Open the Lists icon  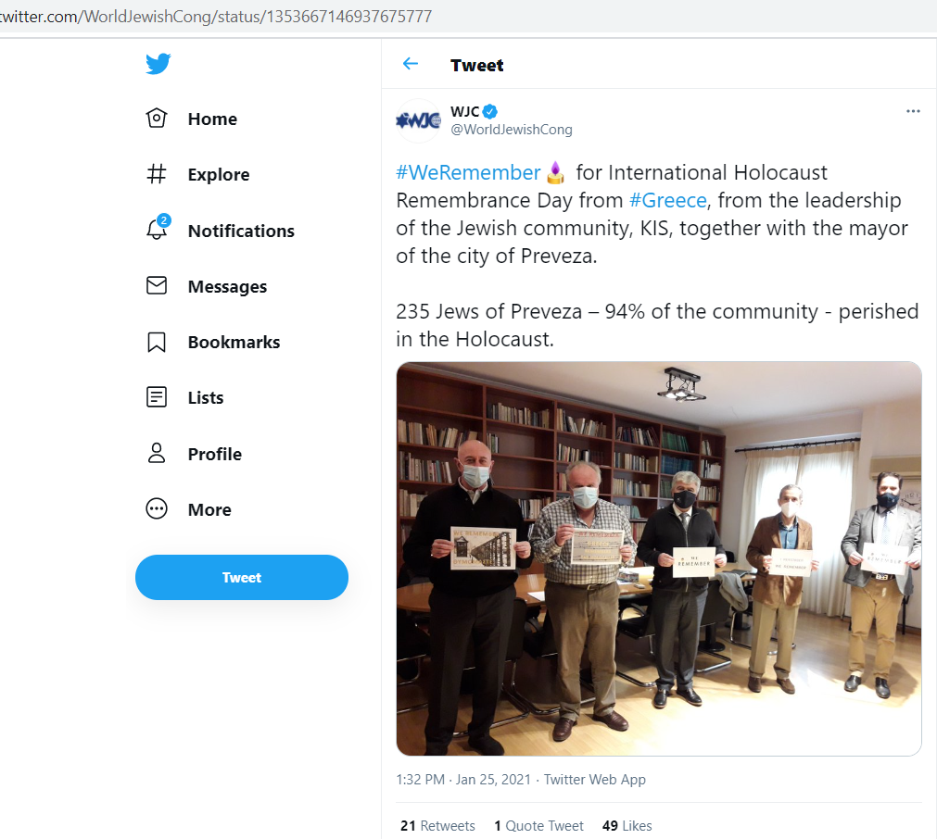tap(157, 397)
